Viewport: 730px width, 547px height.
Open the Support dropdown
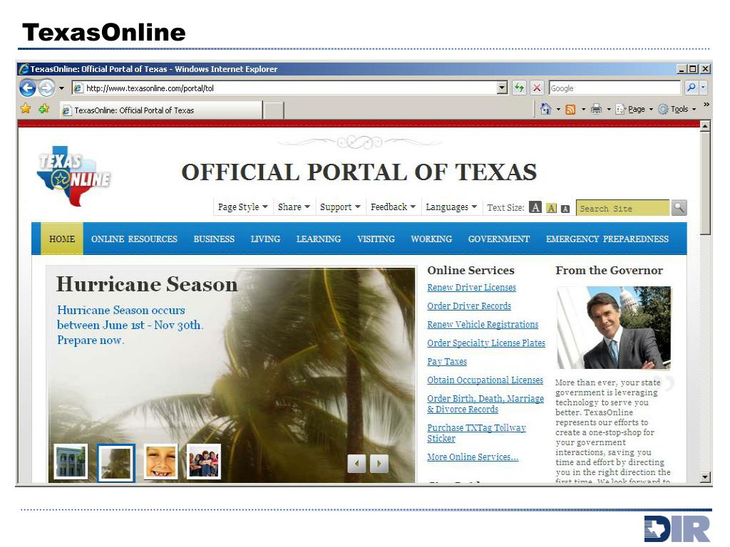tap(340, 207)
